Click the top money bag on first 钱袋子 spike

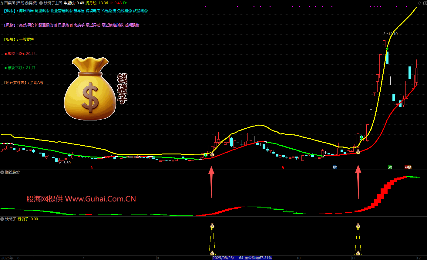(212, 226)
